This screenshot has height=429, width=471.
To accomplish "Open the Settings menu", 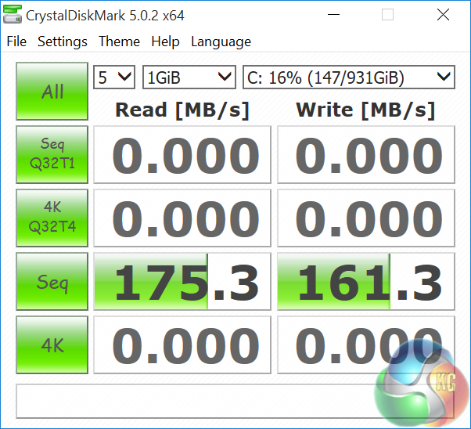I will [63, 41].
